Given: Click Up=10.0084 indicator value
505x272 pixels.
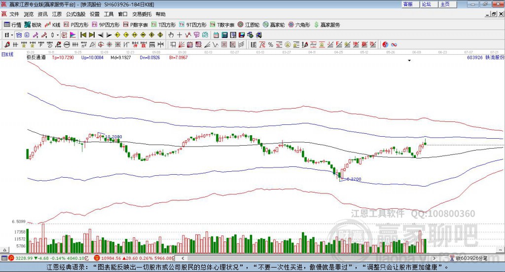Looking at the screenshot, I should tap(92, 57).
